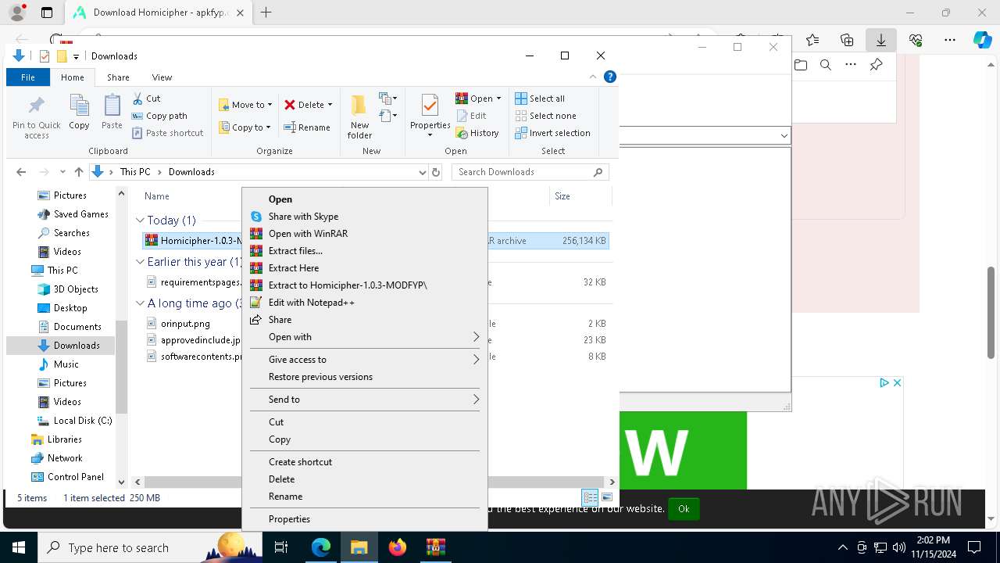Choose Extract files... from context menu
This screenshot has width=1000, height=563.
(x=365, y=251)
